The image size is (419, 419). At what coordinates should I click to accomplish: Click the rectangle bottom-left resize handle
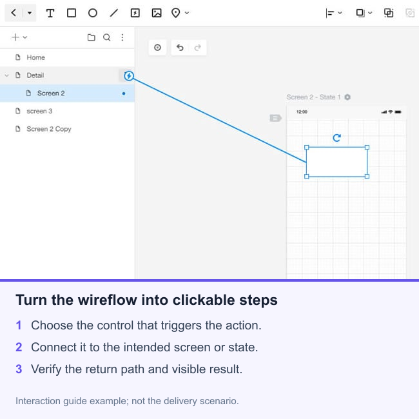(306, 177)
